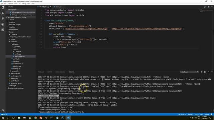Viewport: 214px width, 120px height.
Task: Open the Help menu
Action: [33, 4]
